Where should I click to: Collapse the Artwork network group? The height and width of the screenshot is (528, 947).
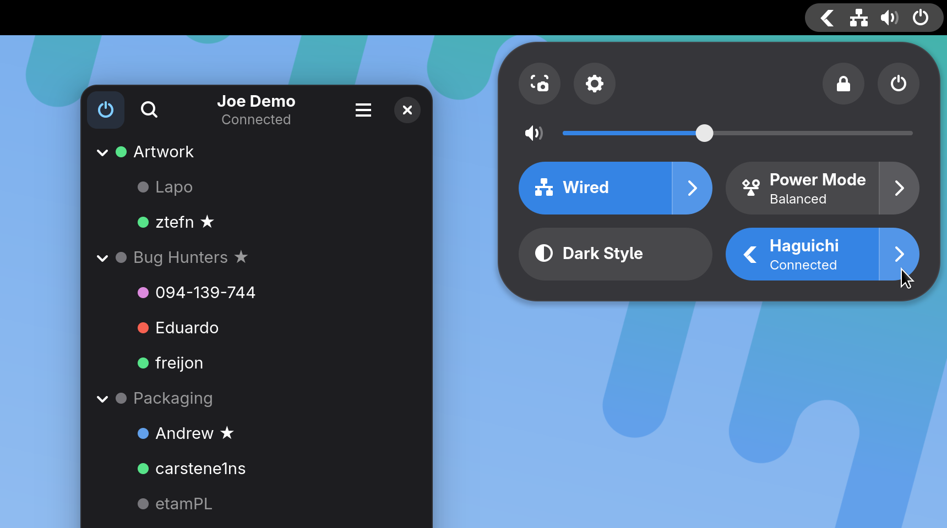pos(102,152)
